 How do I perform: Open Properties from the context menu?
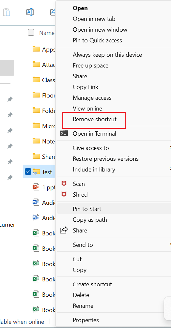(x=86, y=320)
